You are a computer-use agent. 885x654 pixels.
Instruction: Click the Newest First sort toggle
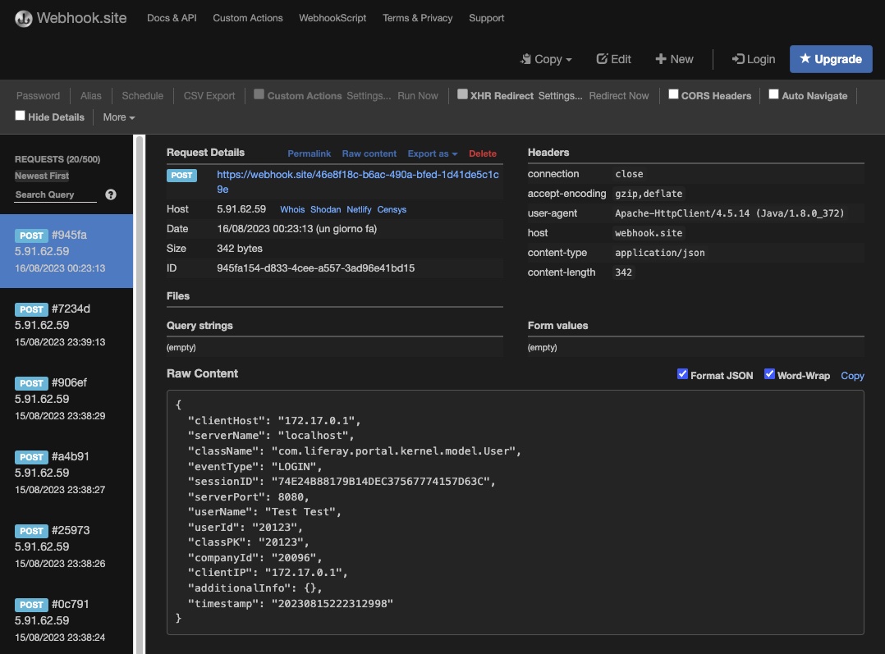[x=42, y=176]
